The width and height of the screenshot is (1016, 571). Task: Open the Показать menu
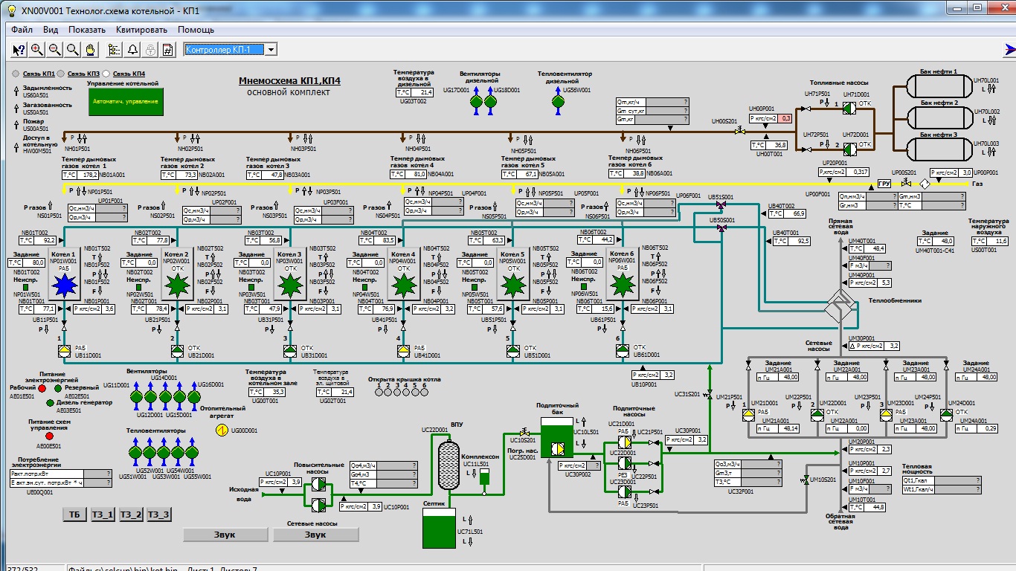[86, 30]
